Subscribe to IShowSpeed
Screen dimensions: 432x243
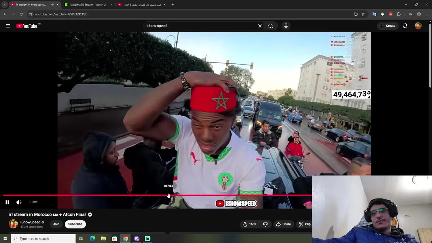click(x=75, y=224)
